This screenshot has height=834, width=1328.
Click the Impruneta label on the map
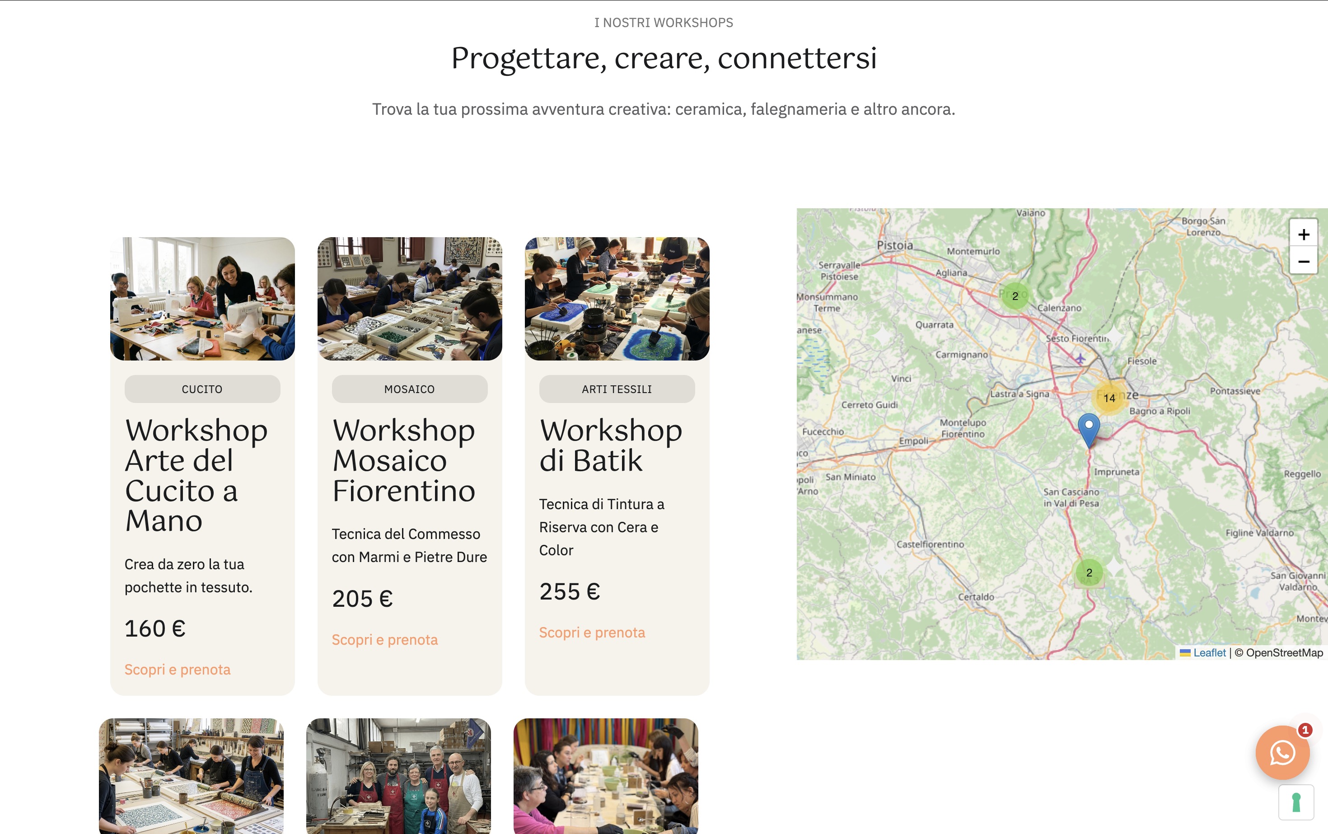[1116, 472]
